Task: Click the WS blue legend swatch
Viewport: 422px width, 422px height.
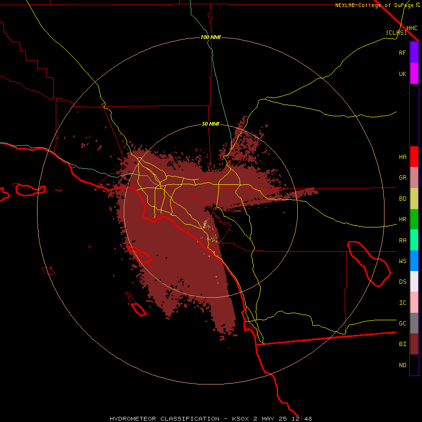Action: tap(414, 261)
